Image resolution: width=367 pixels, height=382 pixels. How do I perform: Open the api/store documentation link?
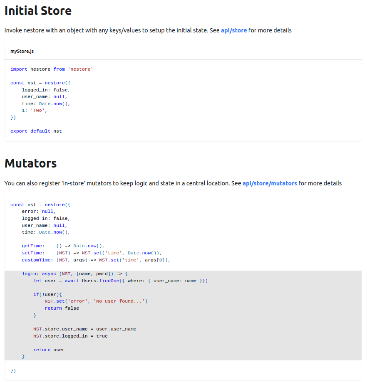pos(233,30)
